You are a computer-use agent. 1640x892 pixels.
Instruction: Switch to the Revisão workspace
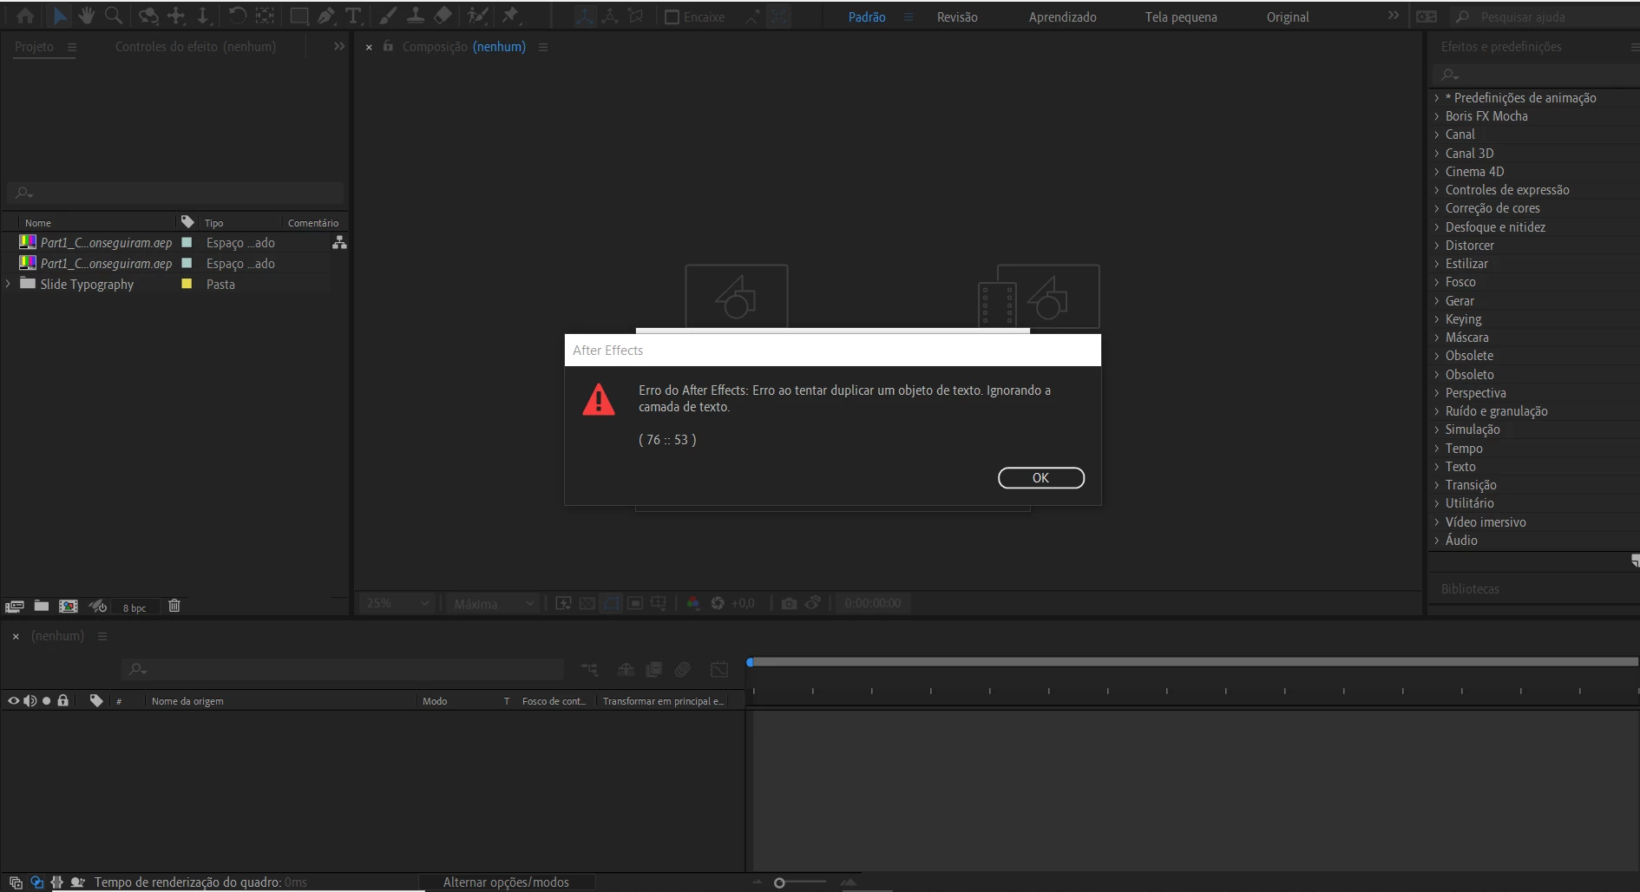(957, 17)
